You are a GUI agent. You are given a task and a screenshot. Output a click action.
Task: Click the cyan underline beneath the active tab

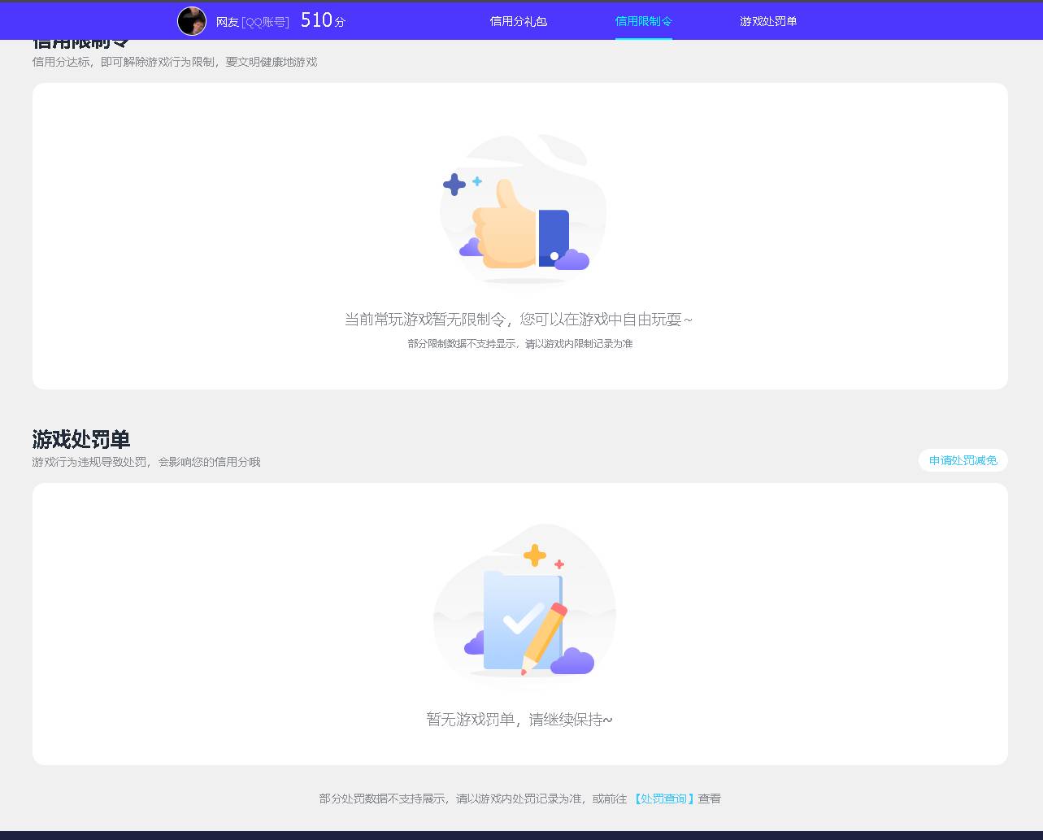(644, 37)
